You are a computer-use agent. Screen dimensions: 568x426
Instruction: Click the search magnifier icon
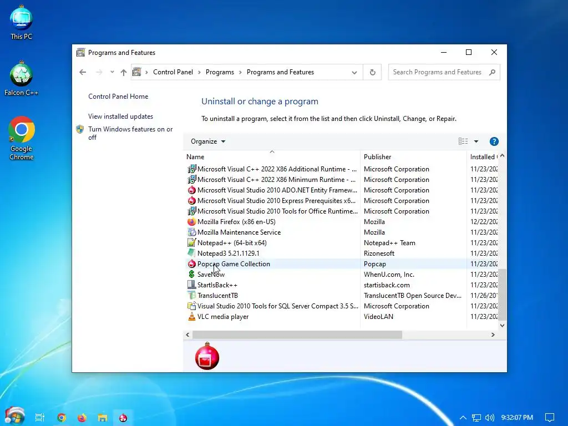(x=492, y=72)
